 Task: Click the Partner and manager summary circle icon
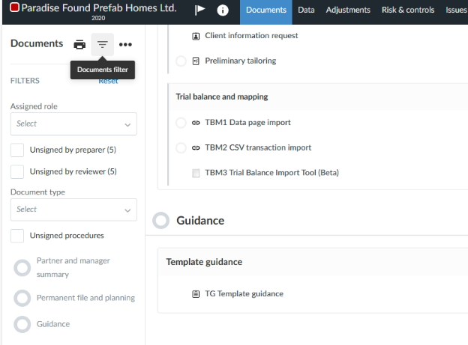click(22, 268)
